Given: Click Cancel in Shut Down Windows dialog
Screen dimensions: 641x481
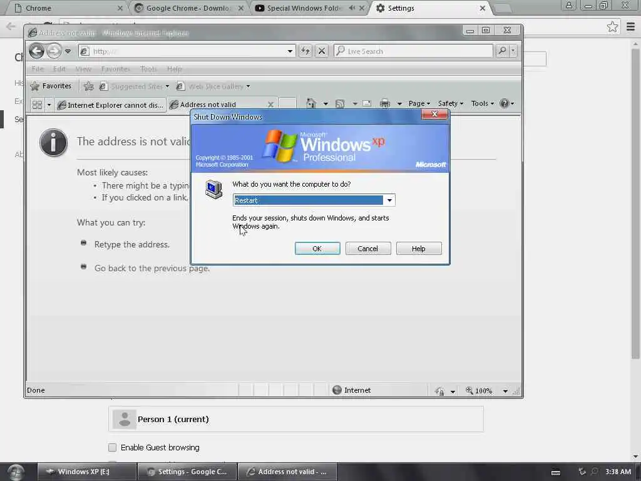Looking at the screenshot, I should click(x=368, y=248).
